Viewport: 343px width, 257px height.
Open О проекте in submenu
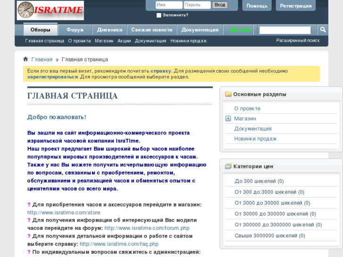click(79, 41)
